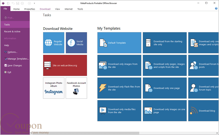Viewport: 219px width, 135px height.
Task: Click the app logo icon in title bar
Action: 3,3
